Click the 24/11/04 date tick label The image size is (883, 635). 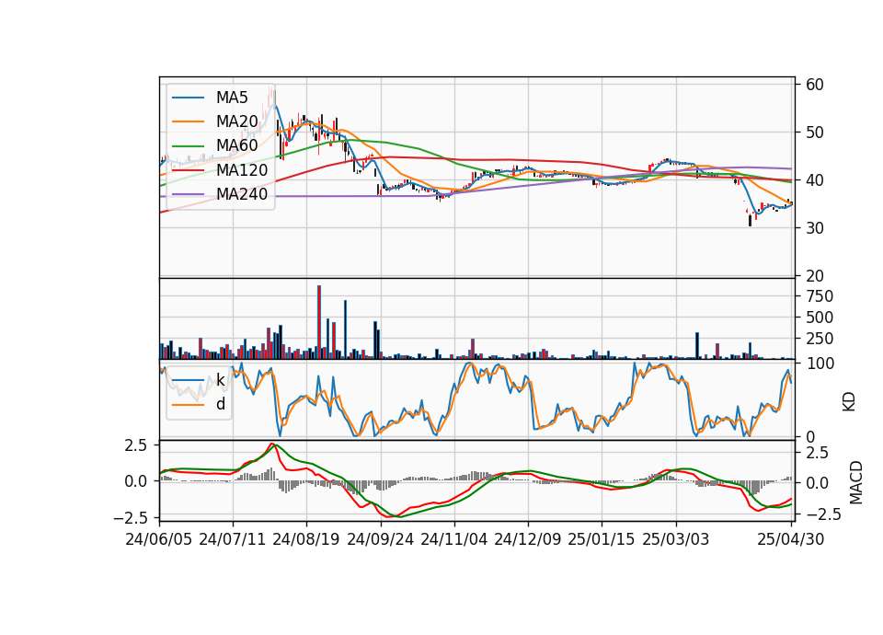[x=453, y=539]
